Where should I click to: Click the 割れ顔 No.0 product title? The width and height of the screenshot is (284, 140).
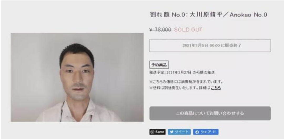[x=208, y=15]
